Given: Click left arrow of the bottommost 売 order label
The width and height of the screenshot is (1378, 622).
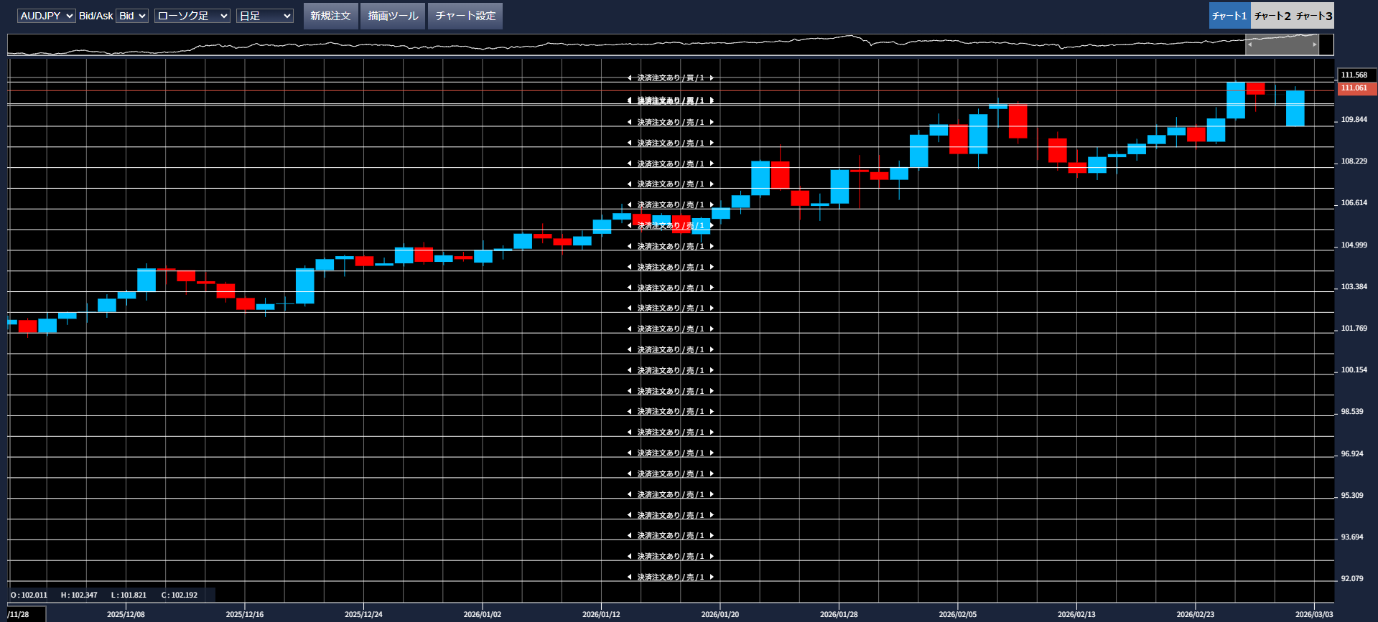Looking at the screenshot, I should click(630, 577).
